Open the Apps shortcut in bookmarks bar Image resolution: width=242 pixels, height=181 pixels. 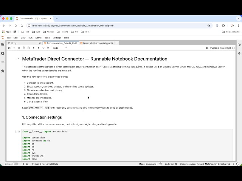point(6,32)
